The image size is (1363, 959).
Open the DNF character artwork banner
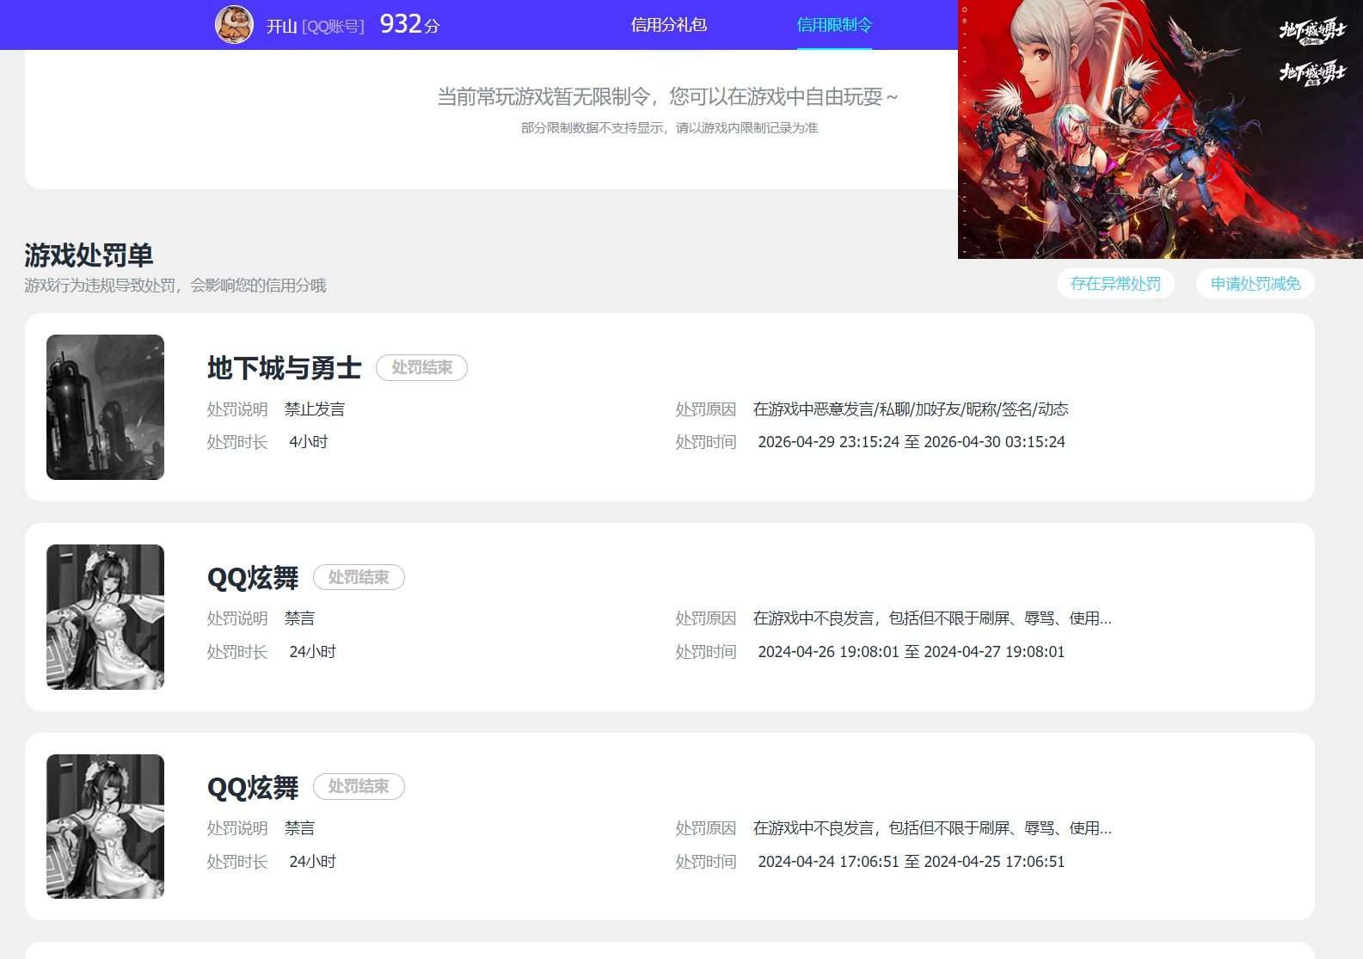[x=1160, y=129]
